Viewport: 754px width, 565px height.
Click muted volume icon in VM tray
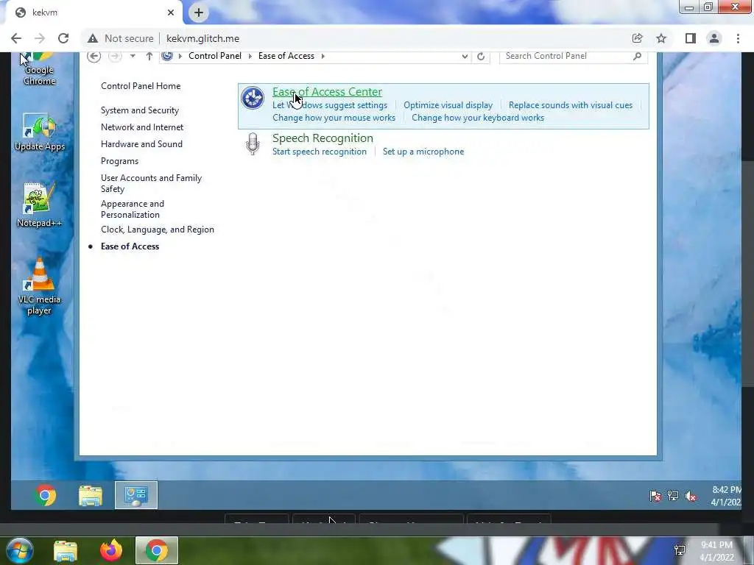tap(691, 496)
